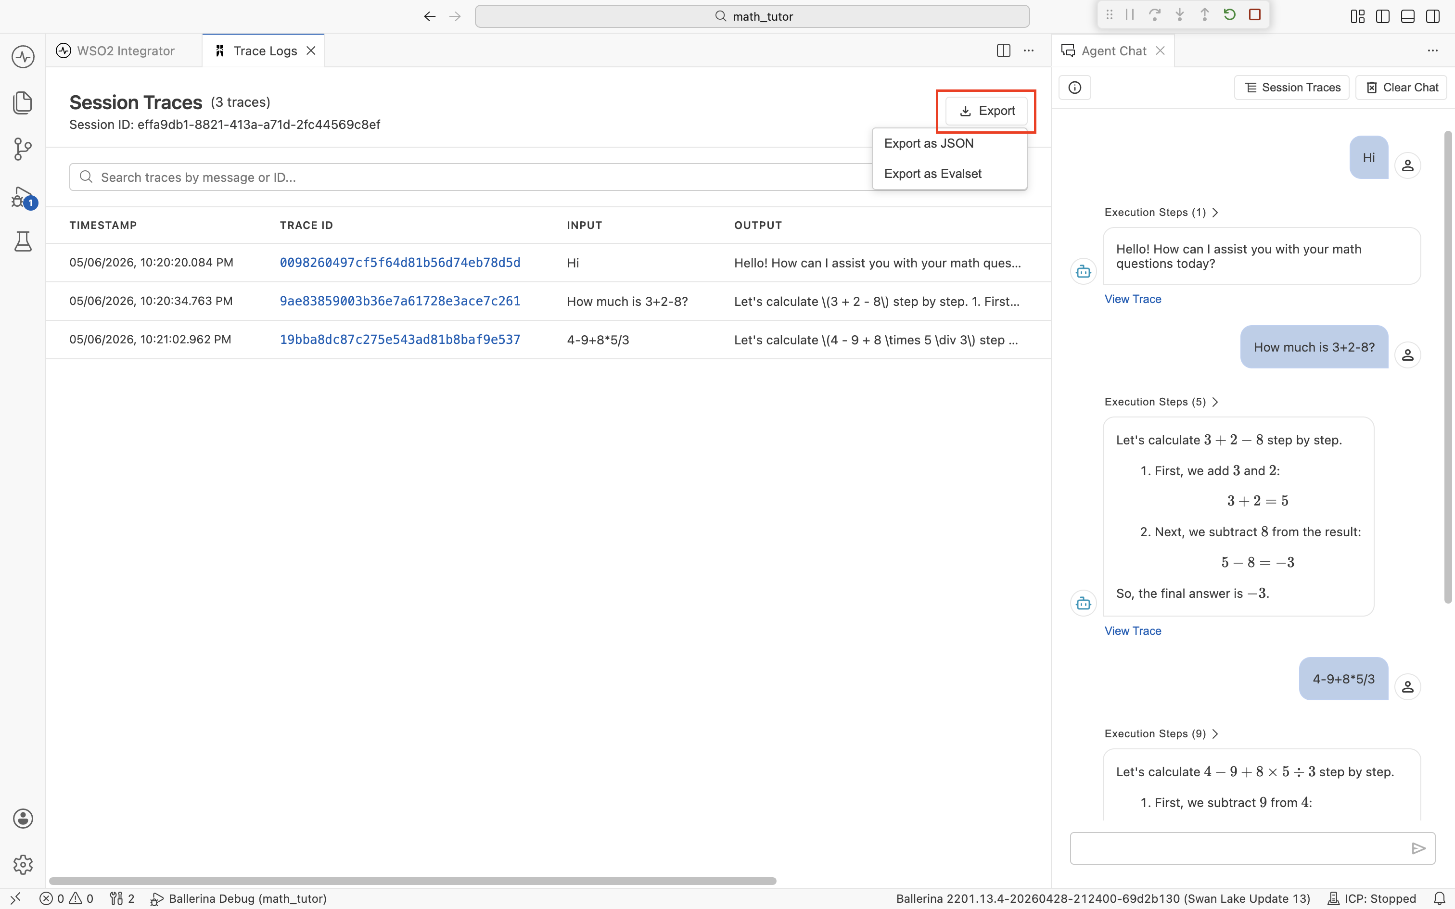Open the Manage settings gear
This screenshot has height=909, width=1455.
click(23, 865)
